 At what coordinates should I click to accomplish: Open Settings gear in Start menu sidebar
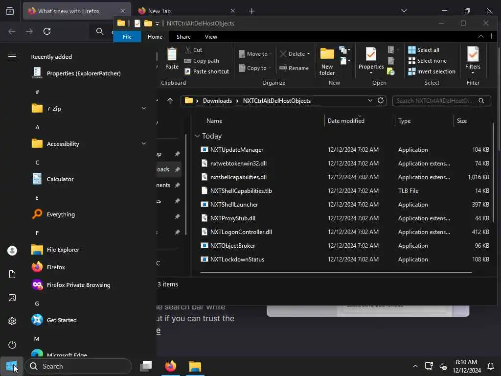coord(12,321)
